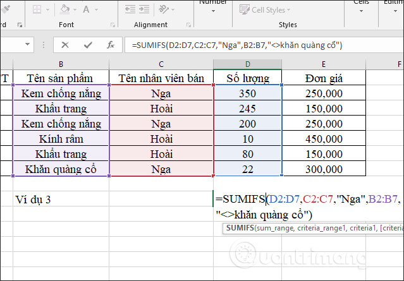Apply Fill Color with the paint bucket
This screenshot has height=281, width=404.
click(64, 9)
